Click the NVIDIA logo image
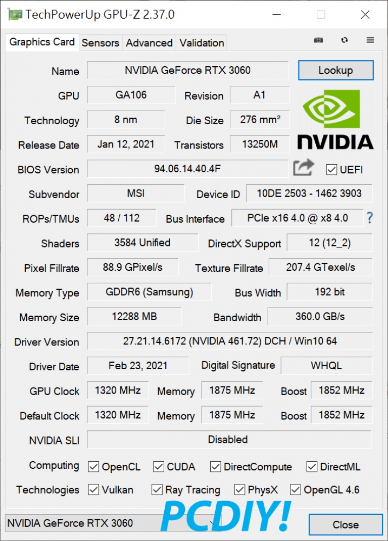Image resolution: width=388 pixels, height=541 pixels. [x=335, y=120]
